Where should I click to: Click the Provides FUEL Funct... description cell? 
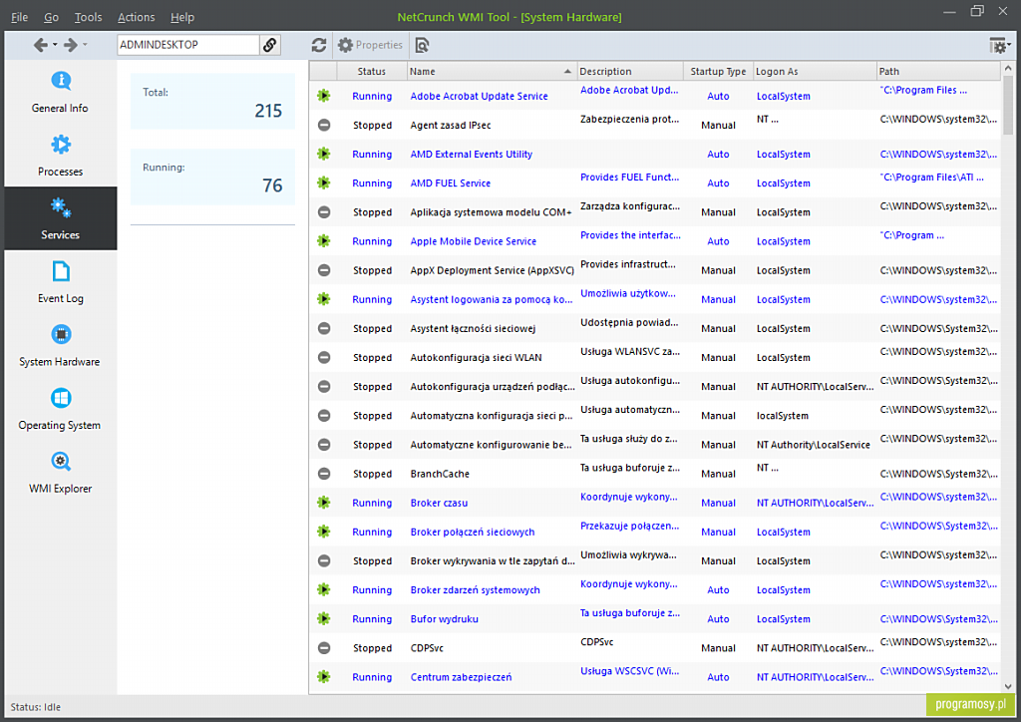pyautogui.click(x=630, y=178)
